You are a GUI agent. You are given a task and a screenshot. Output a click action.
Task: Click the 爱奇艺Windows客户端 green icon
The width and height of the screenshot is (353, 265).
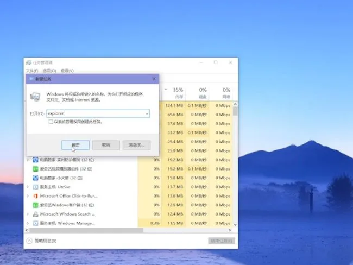pyautogui.click(x=35, y=205)
